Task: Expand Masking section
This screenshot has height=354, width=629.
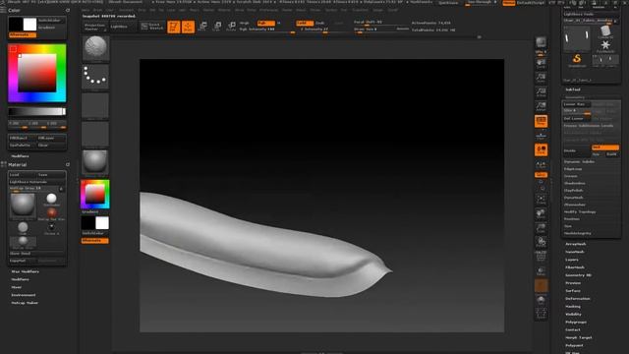Action: [573, 307]
